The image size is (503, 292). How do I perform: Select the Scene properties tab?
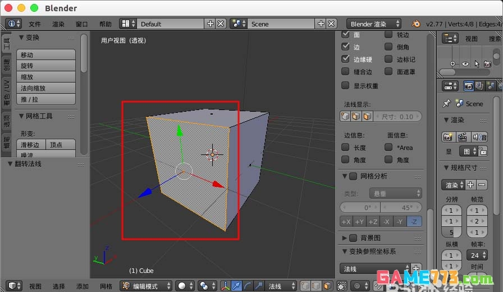click(491, 86)
